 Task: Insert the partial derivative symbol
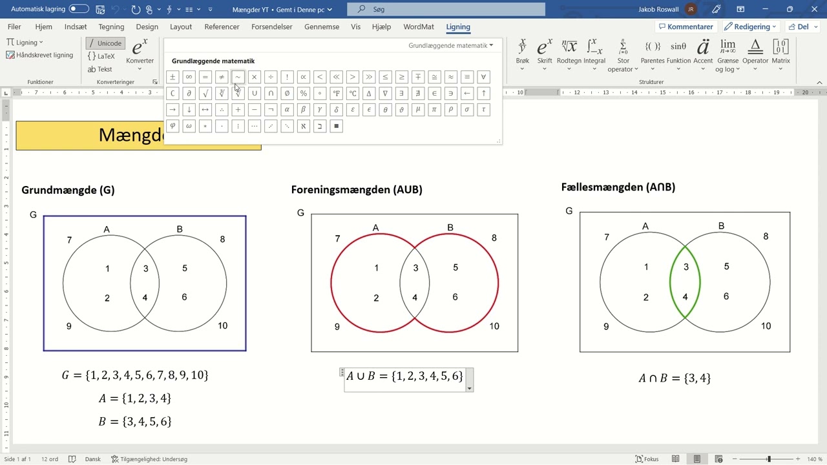point(189,94)
